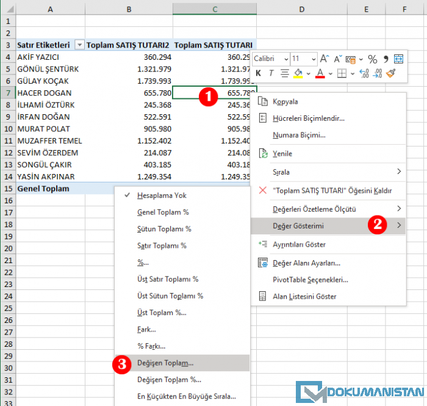427x406 pixels.
Task: Click the Increase Font Size icon
Action: coord(325,59)
